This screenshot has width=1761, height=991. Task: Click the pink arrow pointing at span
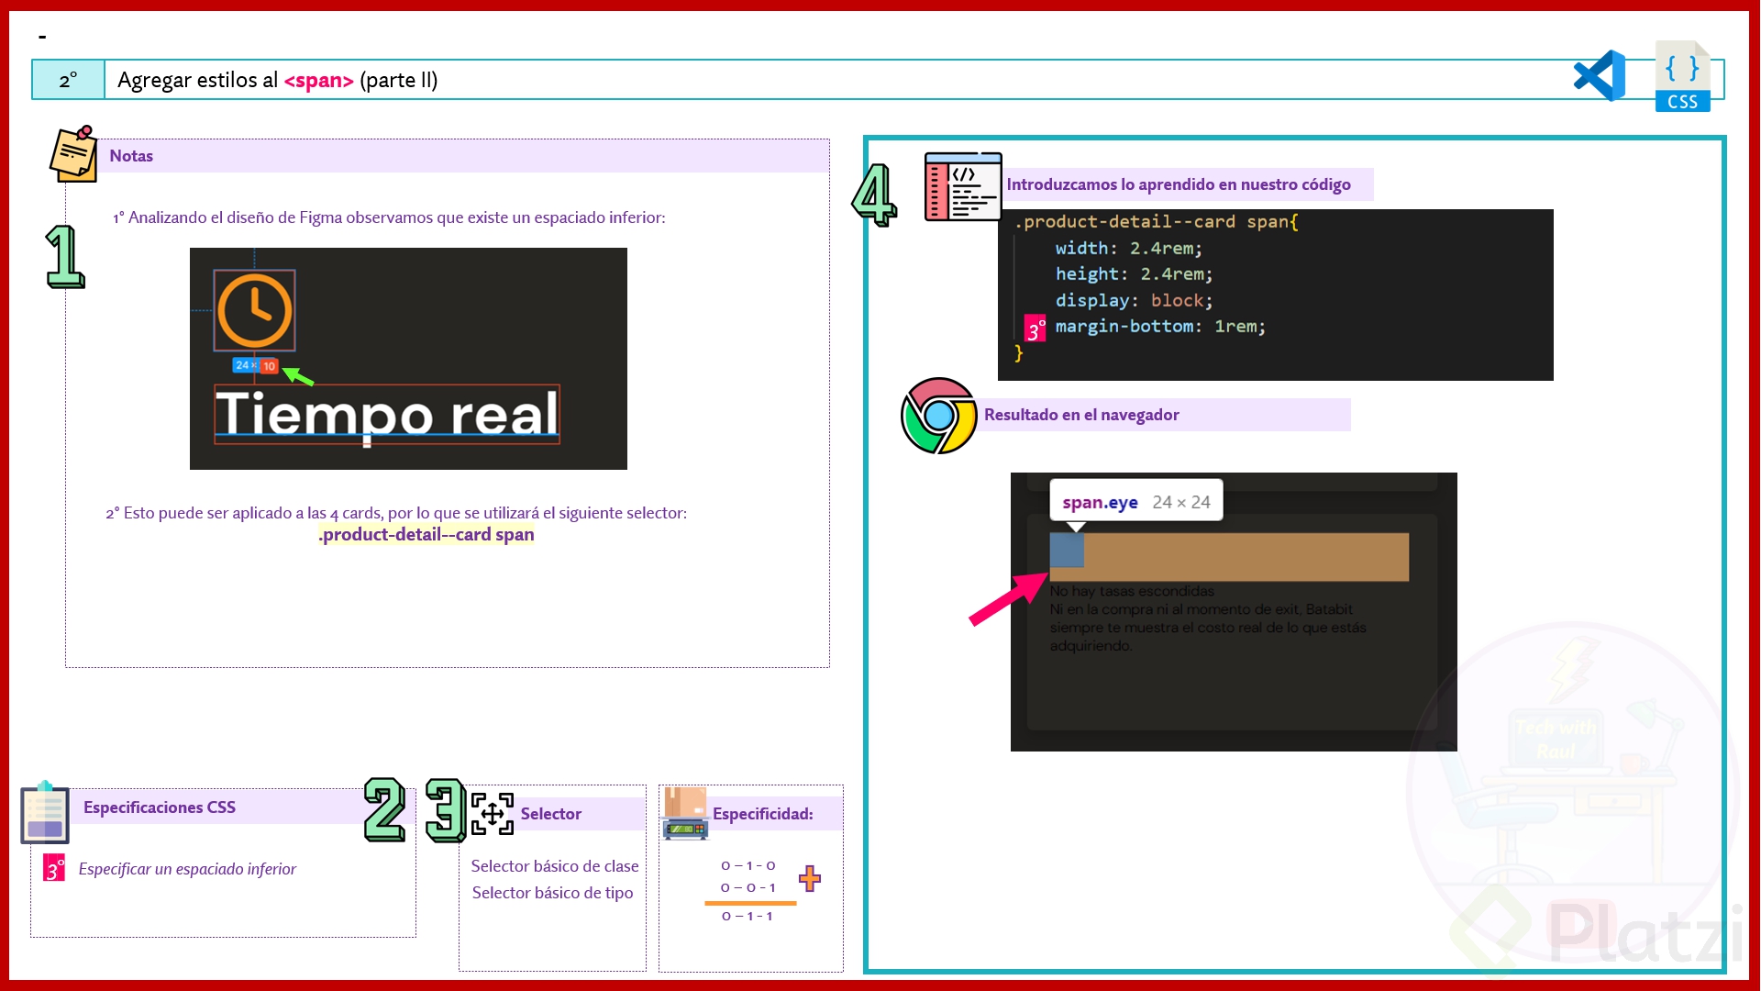(1007, 599)
